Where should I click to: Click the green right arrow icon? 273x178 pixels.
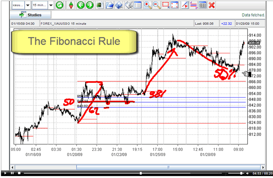89,5
